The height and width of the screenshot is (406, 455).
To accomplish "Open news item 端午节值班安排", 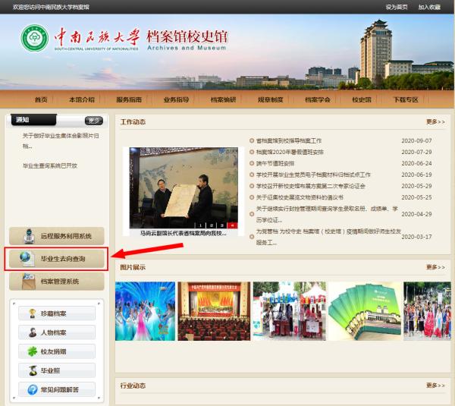I will pos(275,163).
